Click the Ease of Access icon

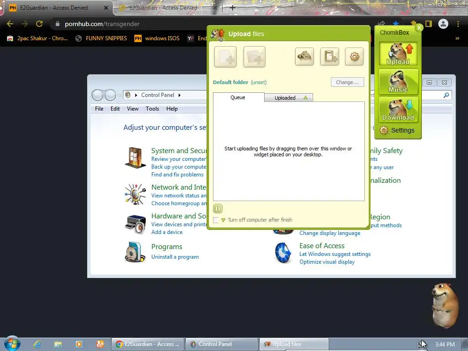282,253
